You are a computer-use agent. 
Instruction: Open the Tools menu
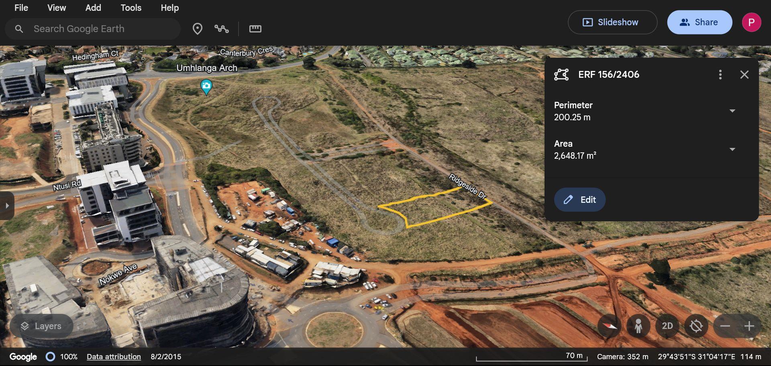tap(131, 8)
